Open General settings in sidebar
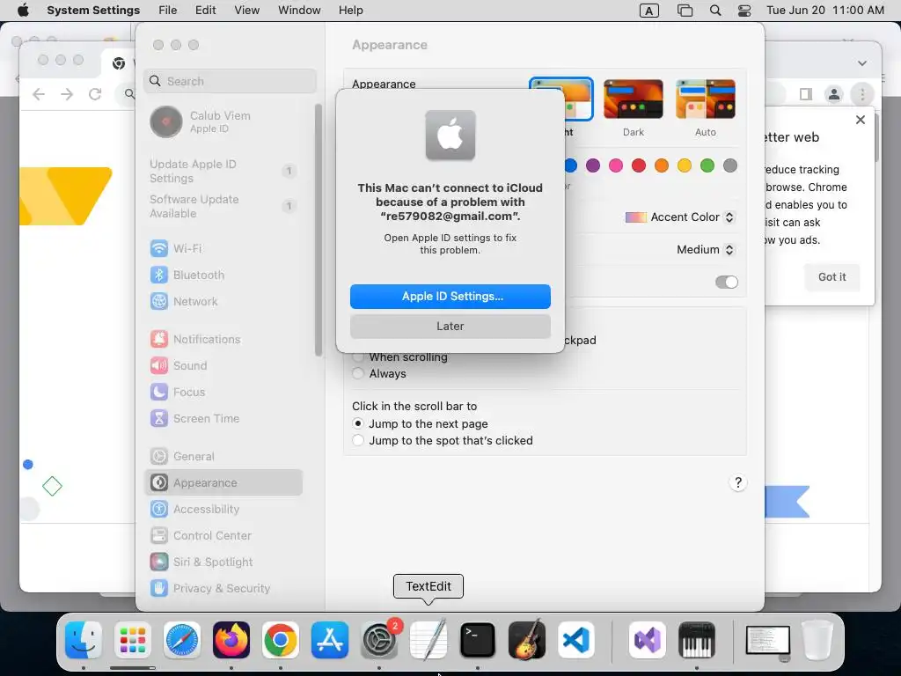901x676 pixels. click(x=223, y=457)
